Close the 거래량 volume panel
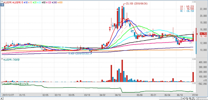 coord(195,59)
